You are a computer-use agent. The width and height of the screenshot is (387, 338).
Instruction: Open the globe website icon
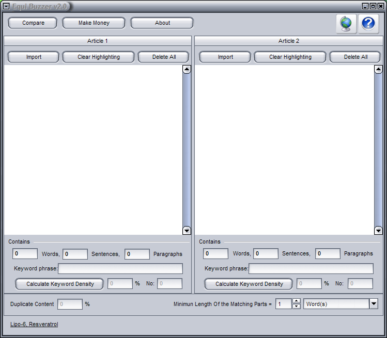point(346,24)
